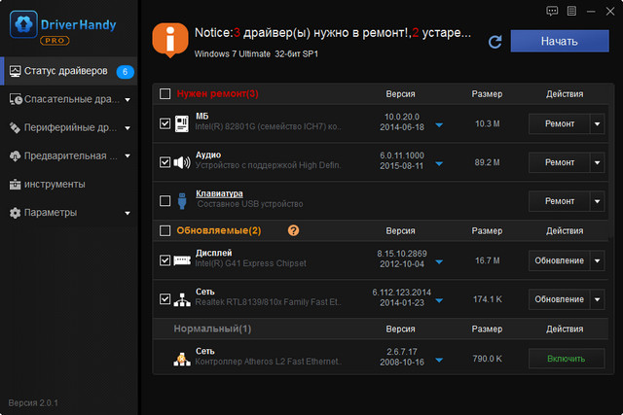Uncheck the МБ driver checkbox

point(164,123)
